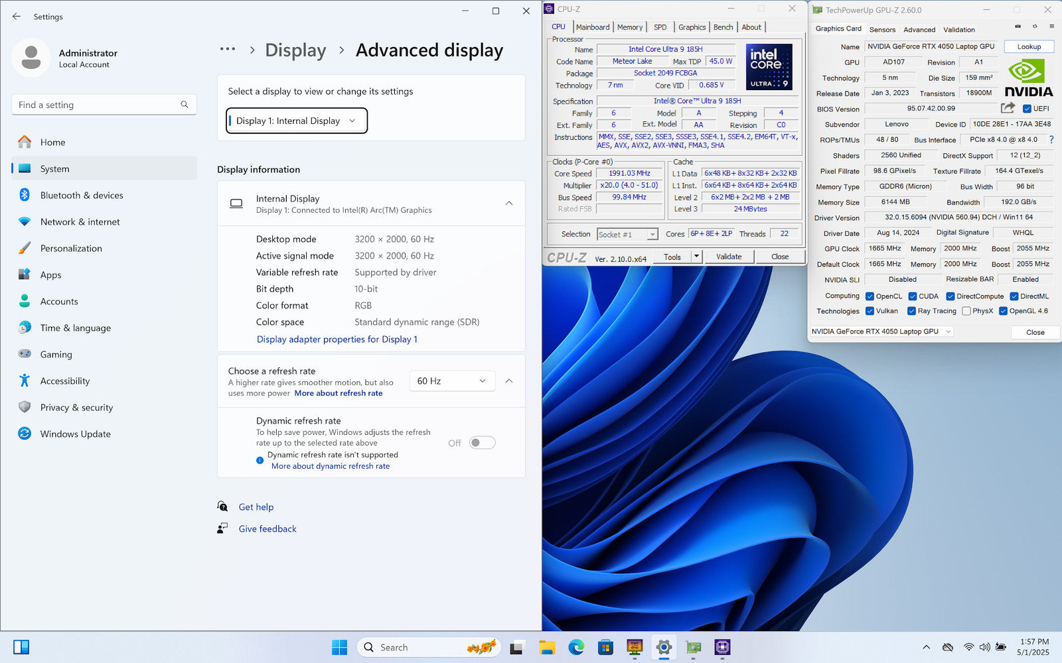This screenshot has height=663, width=1062.
Task: Toggle the Dynamic refresh rate switch
Action: (x=483, y=443)
